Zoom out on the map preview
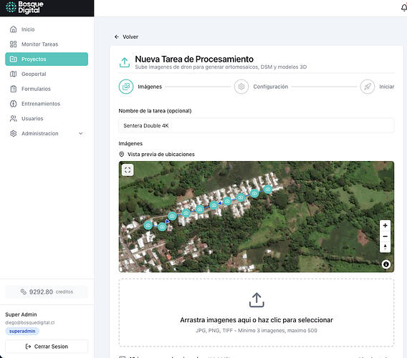The width and height of the screenshot is (407, 358). click(x=386, y=236)
